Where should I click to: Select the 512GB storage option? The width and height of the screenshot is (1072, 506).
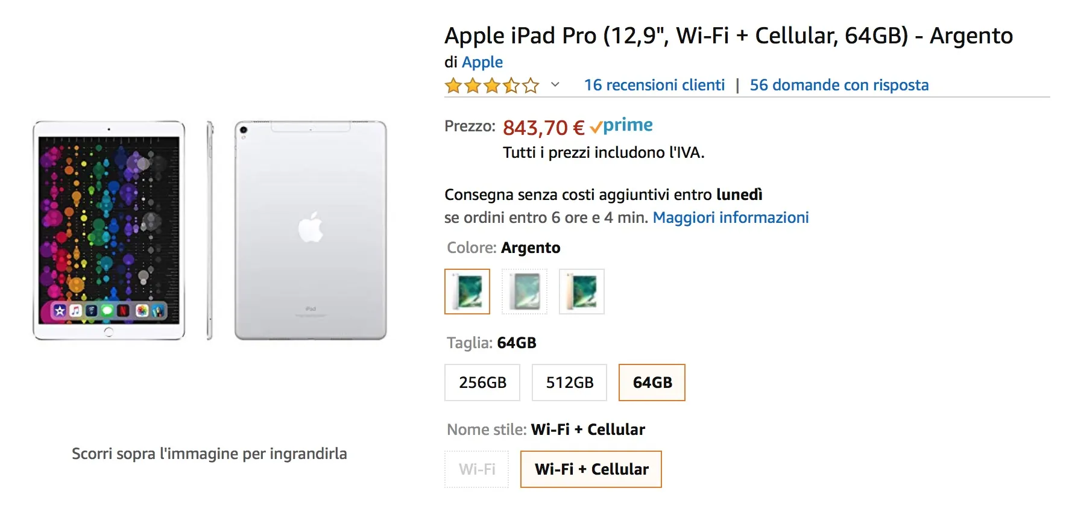pyautogui.click(x=569, y=382)
